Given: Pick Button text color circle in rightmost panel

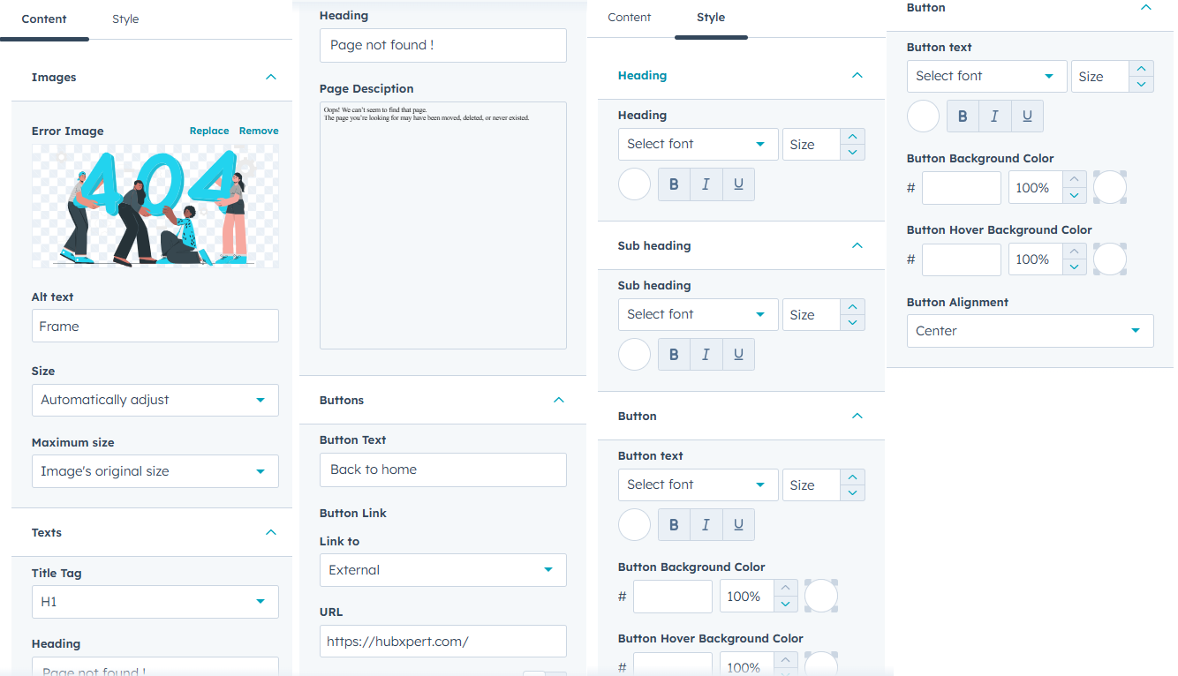Looking at the screenshot, I should (x=924, y=116).
